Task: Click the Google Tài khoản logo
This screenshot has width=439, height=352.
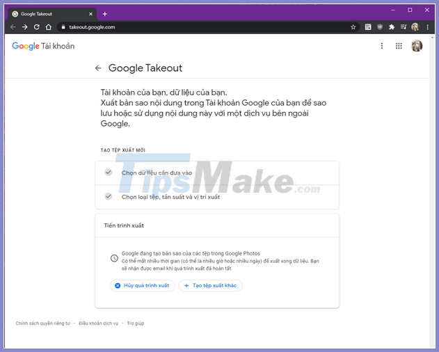Action: (x=43, y=46)
